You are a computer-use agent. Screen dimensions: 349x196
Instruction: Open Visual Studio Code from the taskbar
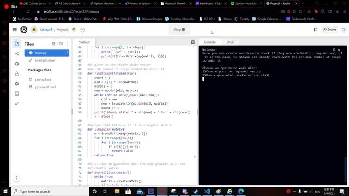(207, 191)
